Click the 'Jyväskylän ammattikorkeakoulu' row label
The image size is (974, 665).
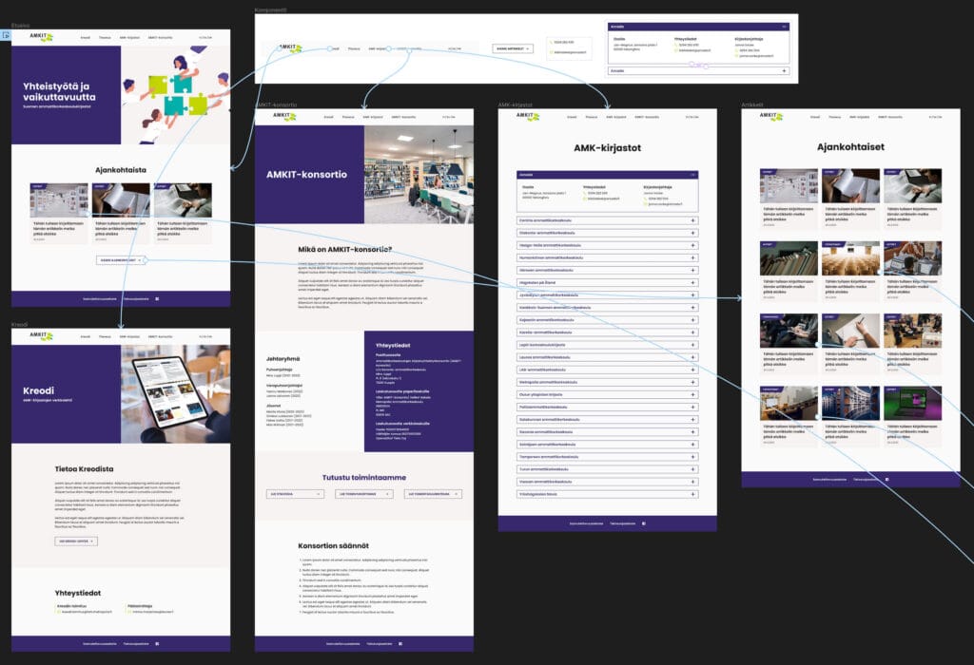[x=549, y=295]
